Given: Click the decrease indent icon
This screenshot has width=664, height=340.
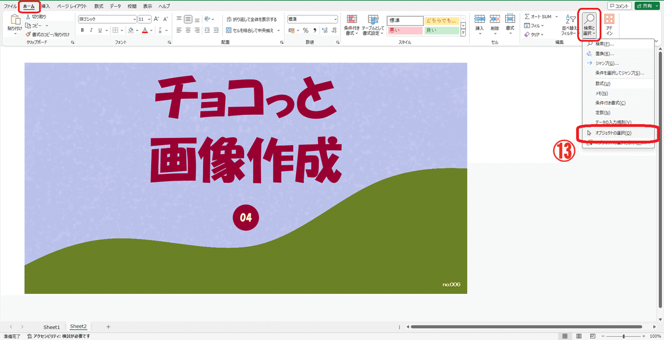Looking at the screenshot, I should [208, 30].
